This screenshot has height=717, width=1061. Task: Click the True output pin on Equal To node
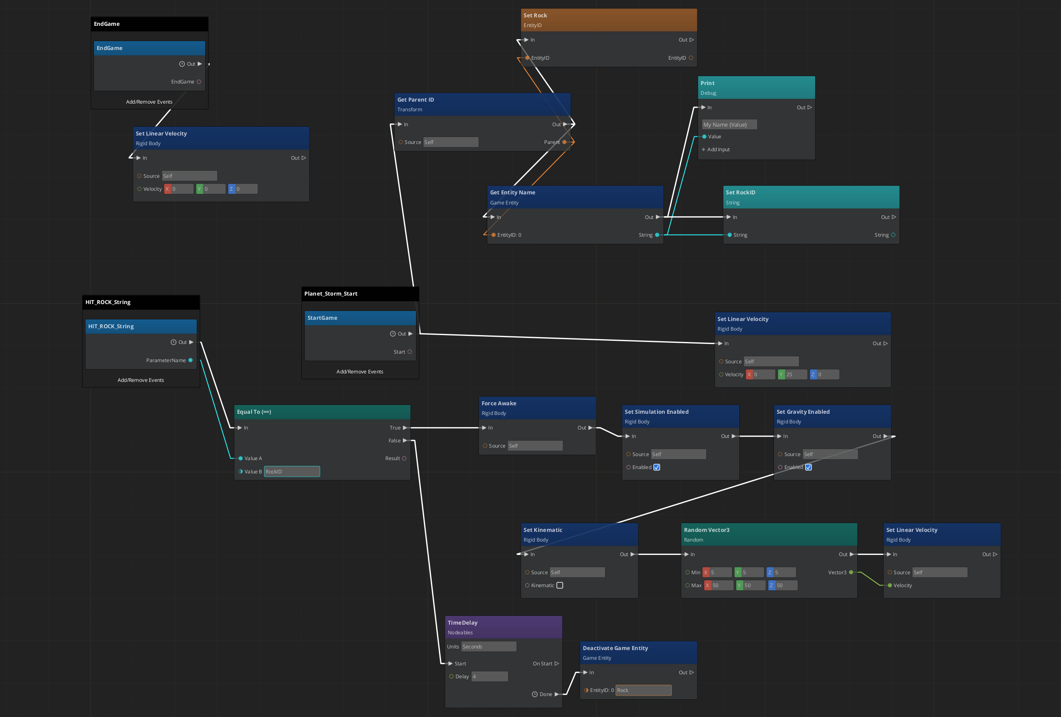click(x=404, y=428)
